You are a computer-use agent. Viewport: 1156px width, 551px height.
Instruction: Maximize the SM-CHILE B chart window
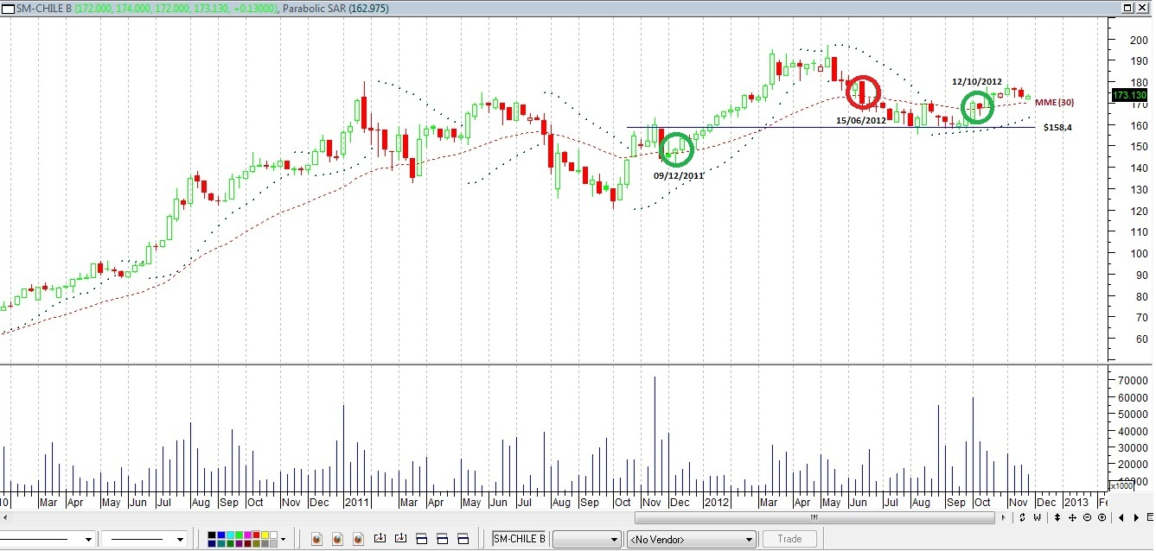click(x=1127, y=8)
